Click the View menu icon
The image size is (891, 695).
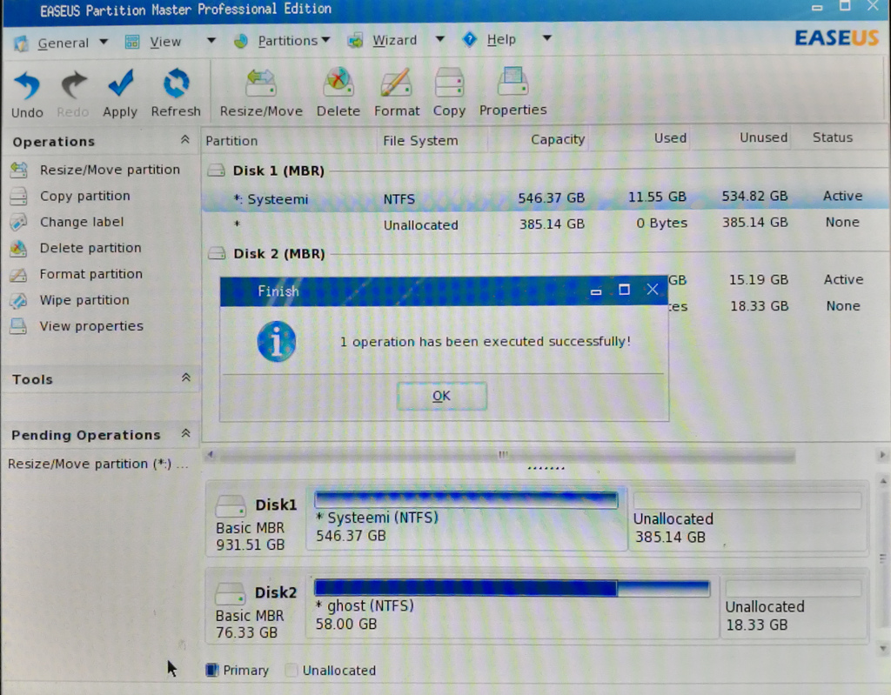(x=132, y=42)
